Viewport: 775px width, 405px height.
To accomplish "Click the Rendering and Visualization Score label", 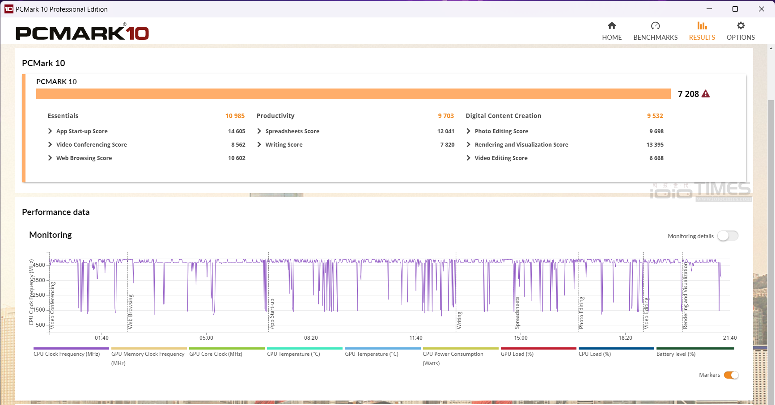I will (521, 145).
